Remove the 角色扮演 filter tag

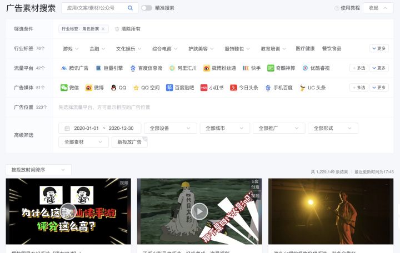pos(103,29)
